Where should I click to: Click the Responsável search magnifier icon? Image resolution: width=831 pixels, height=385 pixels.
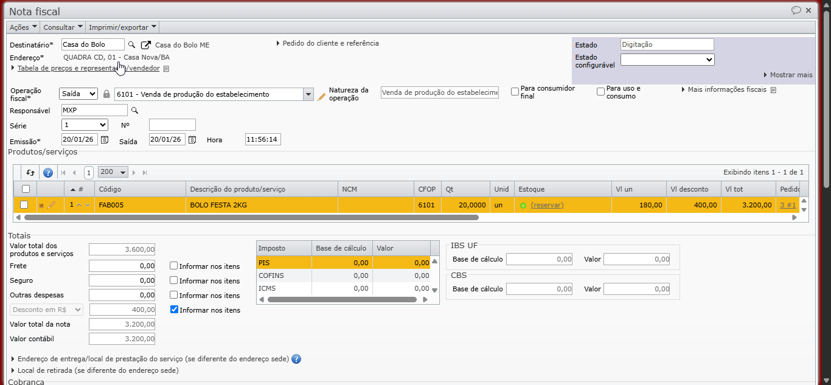click(x=135, y=111)
